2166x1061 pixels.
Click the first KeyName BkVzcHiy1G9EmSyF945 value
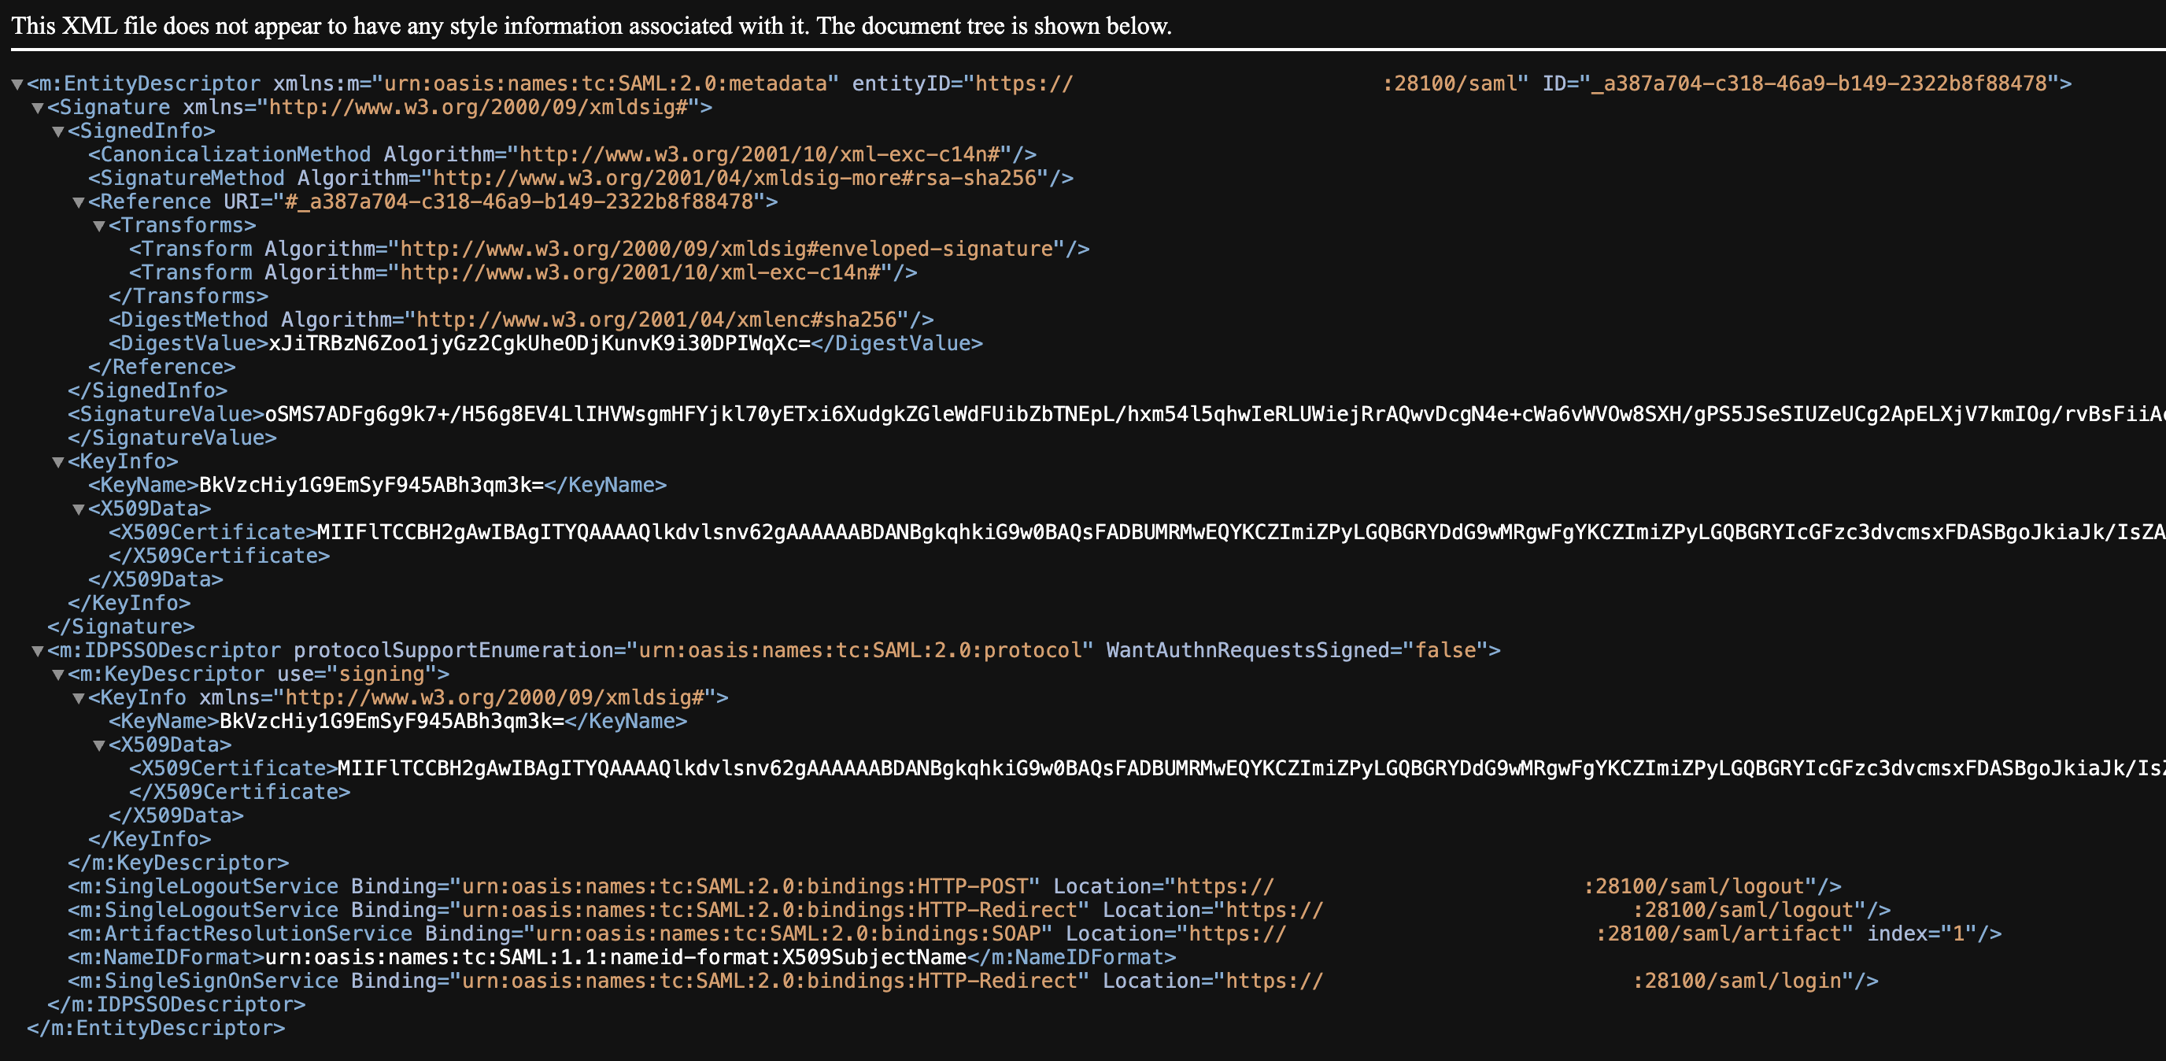371,485
